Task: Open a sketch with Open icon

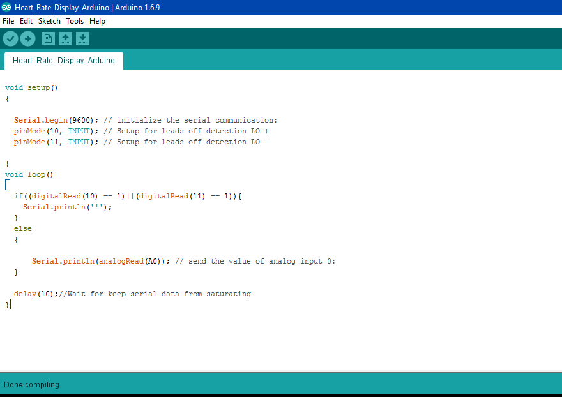Action: pos(65,39)
